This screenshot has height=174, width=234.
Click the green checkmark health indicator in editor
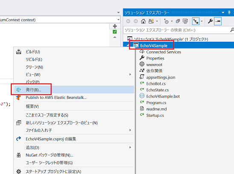[115, 32]
